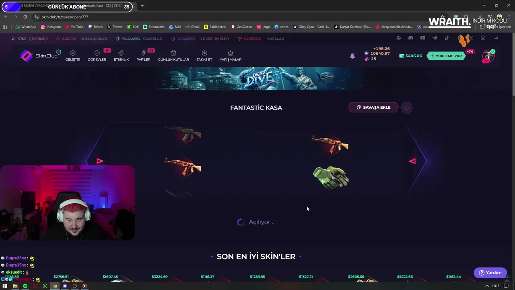Open WhatsApp from the taskbar
This screenshot has width=515, height=290.
tap(45, 286)
